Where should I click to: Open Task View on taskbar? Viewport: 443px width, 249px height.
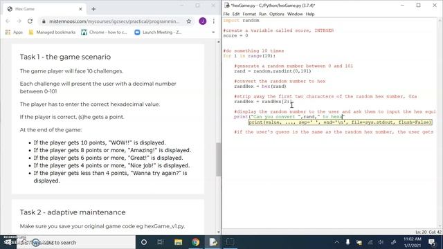(161, 242)
